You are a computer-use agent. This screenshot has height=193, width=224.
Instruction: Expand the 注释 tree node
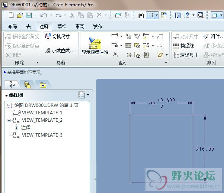point(17,128)
